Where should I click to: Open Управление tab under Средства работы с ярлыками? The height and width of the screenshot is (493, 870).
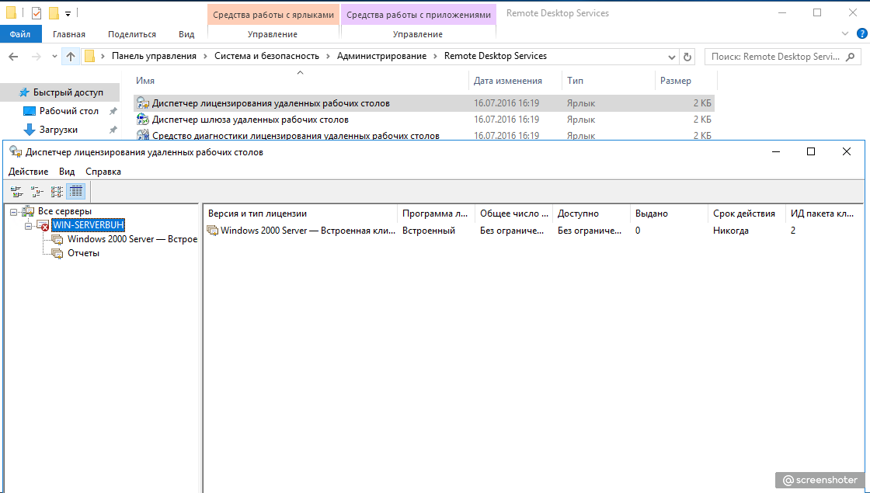(x=273, y=34)
